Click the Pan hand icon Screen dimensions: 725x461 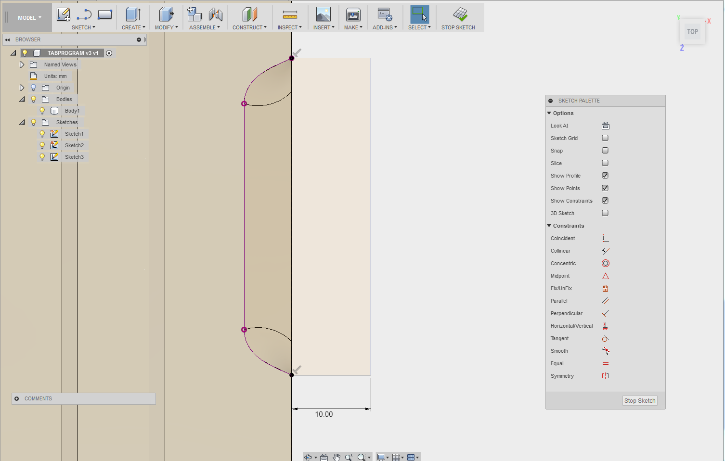pyautogui.click(x=337, y=457)
